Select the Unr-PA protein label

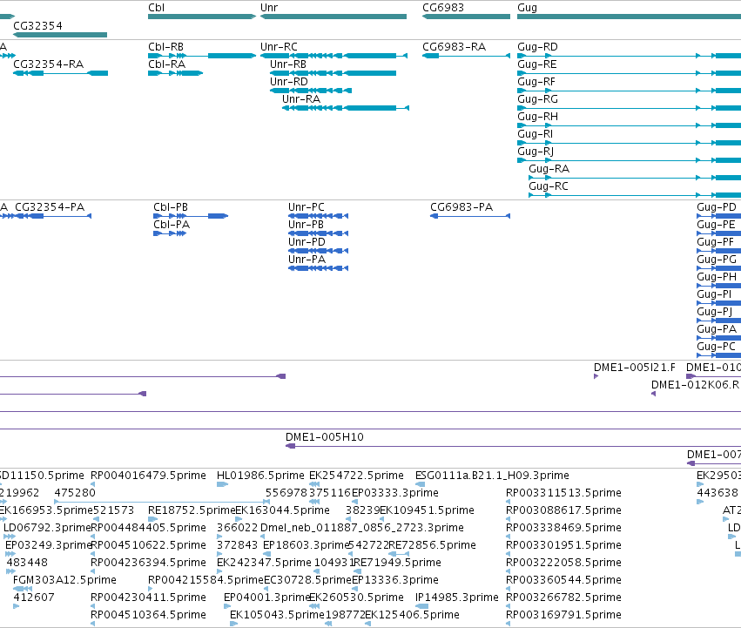(x=307, y=260)
